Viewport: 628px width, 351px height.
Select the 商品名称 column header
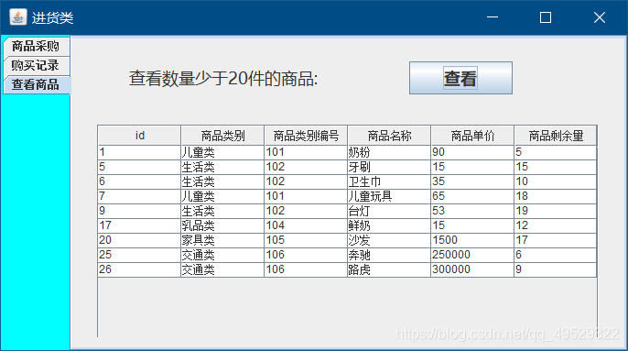pos(389,136)
